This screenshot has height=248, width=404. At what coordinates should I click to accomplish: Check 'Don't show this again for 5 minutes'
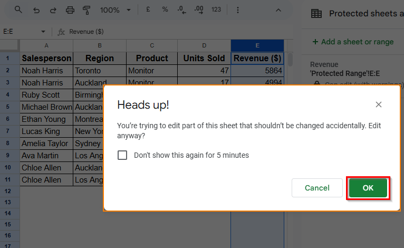click(122, 155)
